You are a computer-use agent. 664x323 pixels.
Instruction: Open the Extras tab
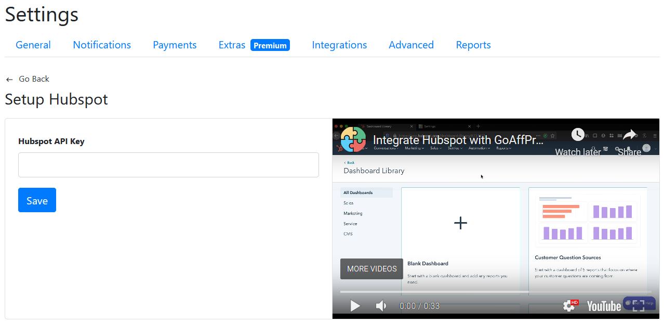[x=232, y=45]
